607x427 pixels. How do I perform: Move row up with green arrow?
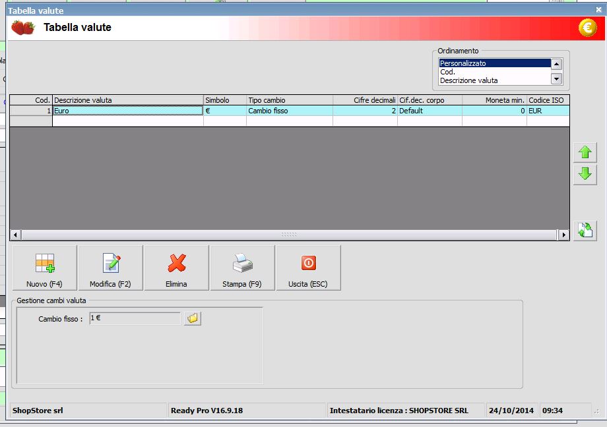click(x=585, y=152)
